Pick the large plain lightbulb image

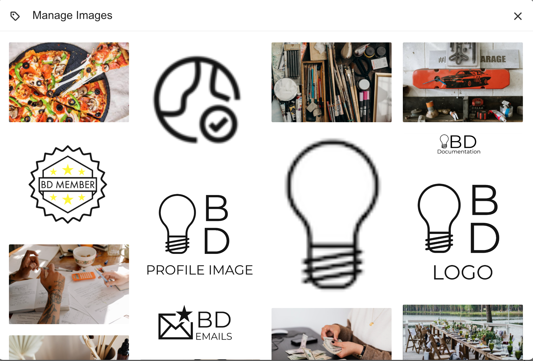[332, 215]
